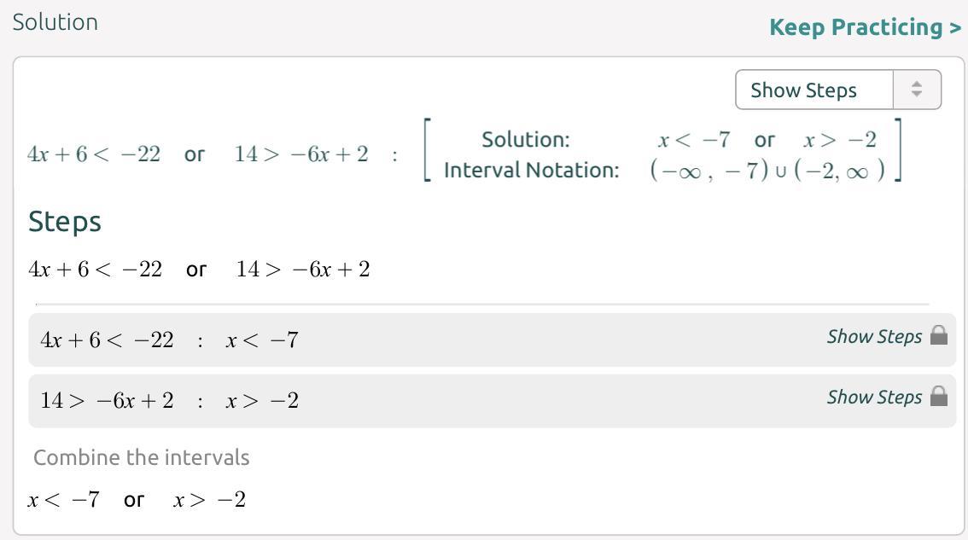The image size is (968, 540).
Task: Click the horizontal divider line above the step rows
Action: [482, 304]
